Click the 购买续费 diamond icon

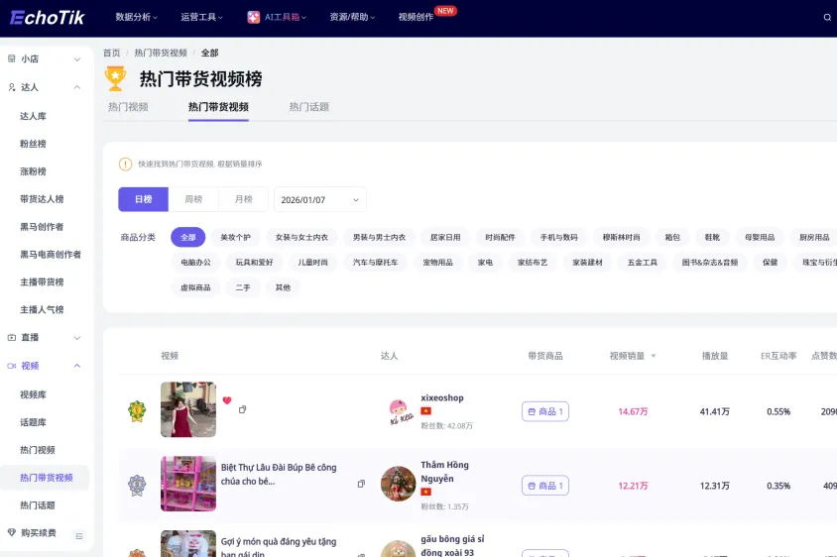point(12,532)
